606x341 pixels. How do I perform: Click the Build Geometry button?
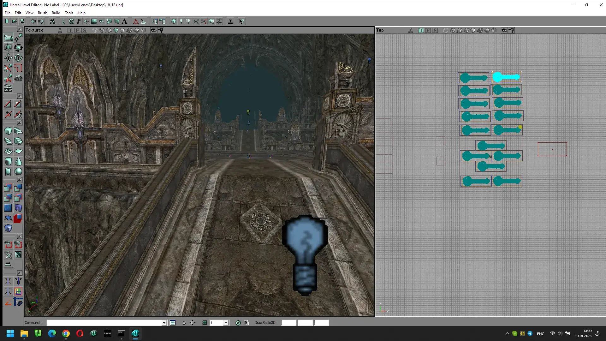pos(174,21)
